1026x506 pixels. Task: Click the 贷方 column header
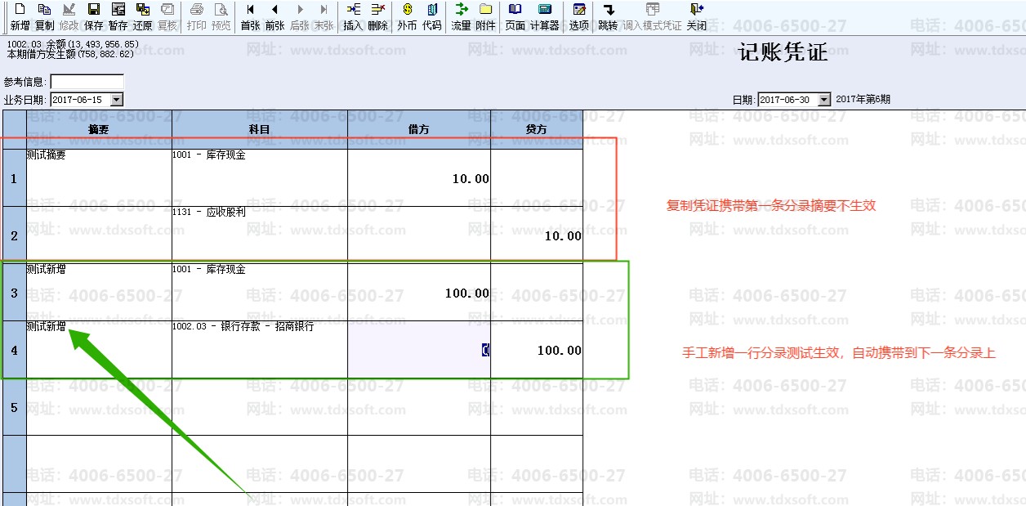coord(537,129)
